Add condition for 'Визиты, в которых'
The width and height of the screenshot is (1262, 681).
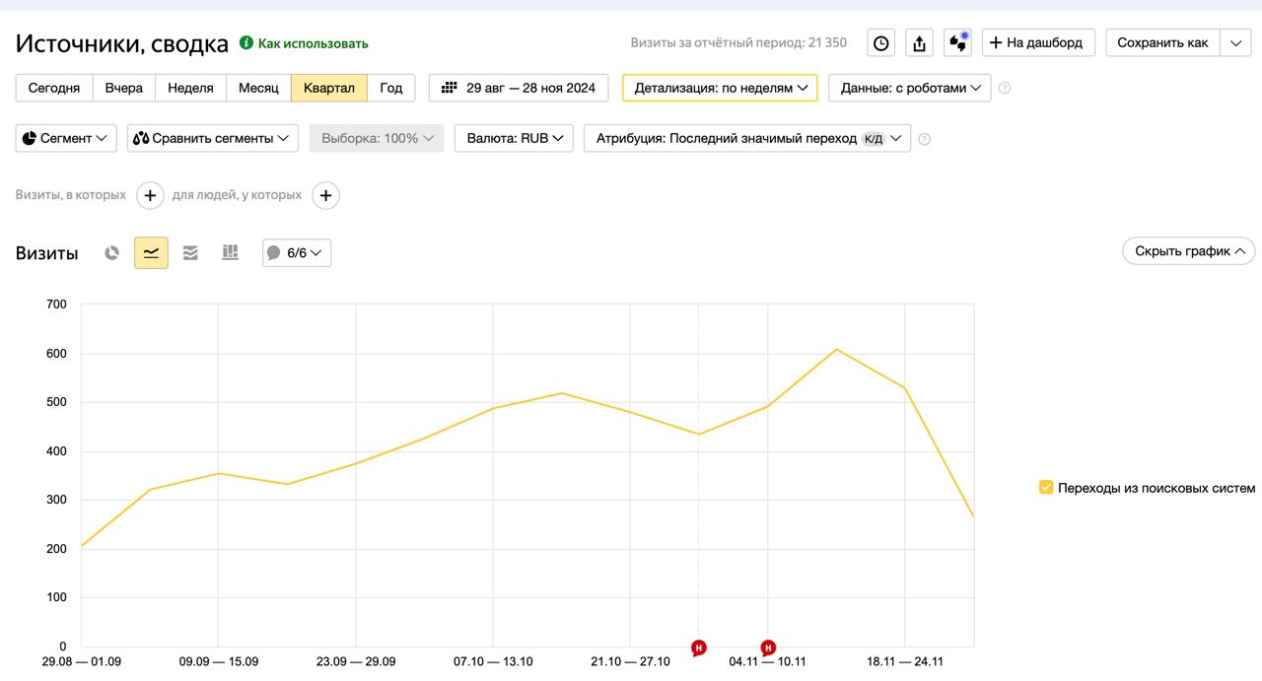coord(150,195)
